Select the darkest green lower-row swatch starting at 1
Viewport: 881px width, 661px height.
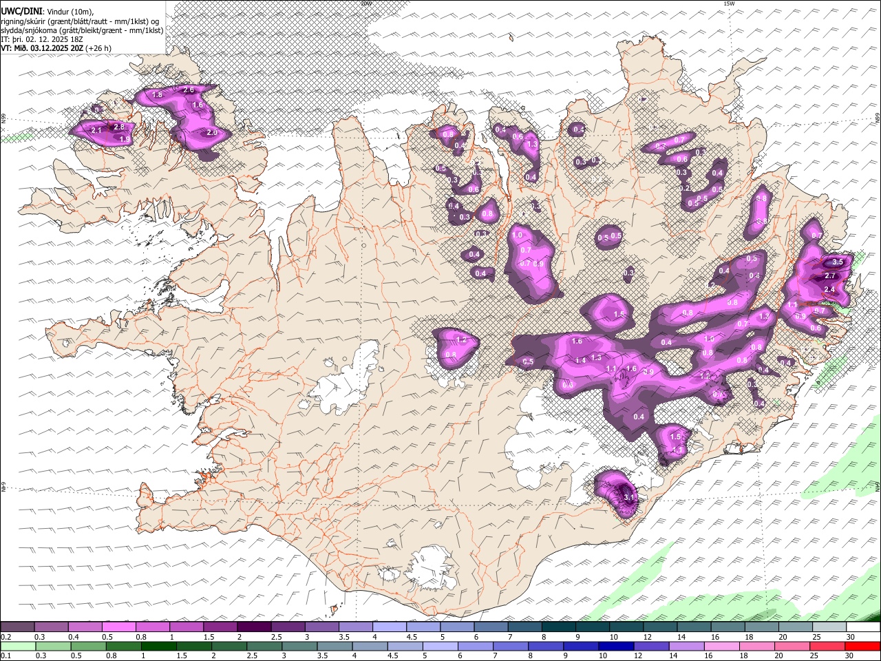point(158,647)
